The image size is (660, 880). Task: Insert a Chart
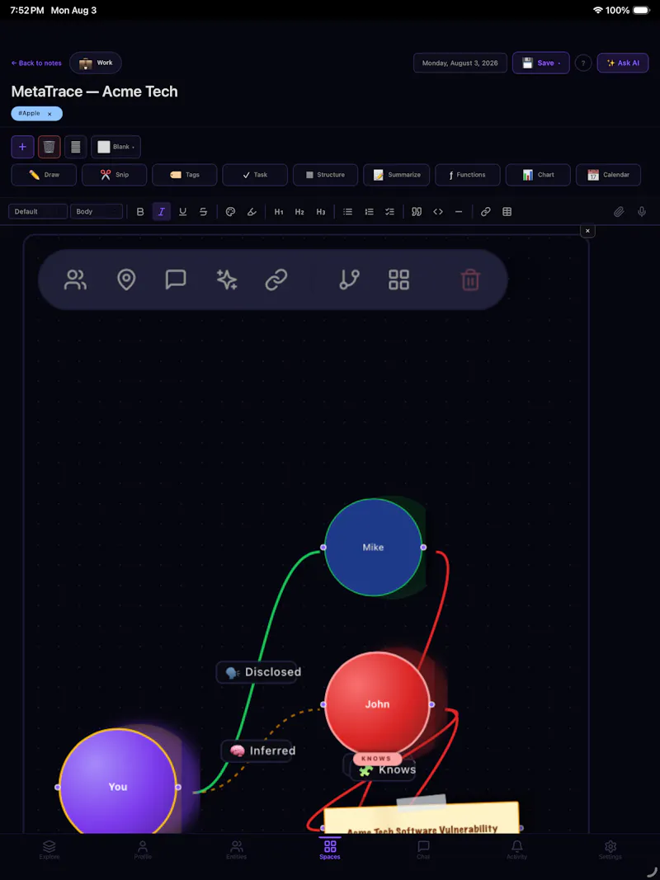tap(538, 175)
